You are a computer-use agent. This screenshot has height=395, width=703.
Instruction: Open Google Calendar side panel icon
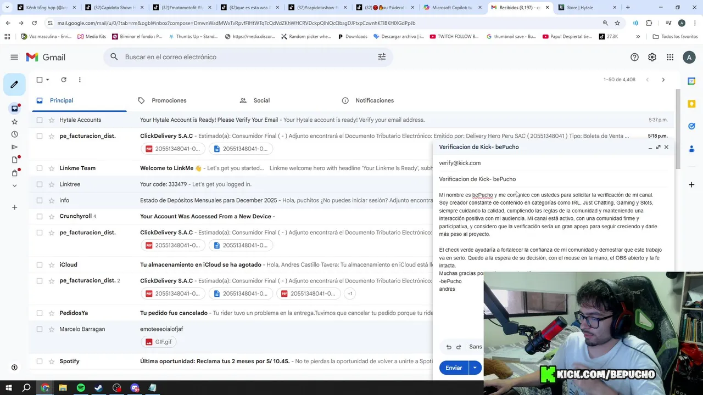point(691,81)
